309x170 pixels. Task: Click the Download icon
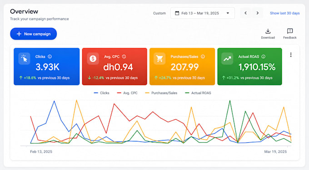click(x=268, y=31)
